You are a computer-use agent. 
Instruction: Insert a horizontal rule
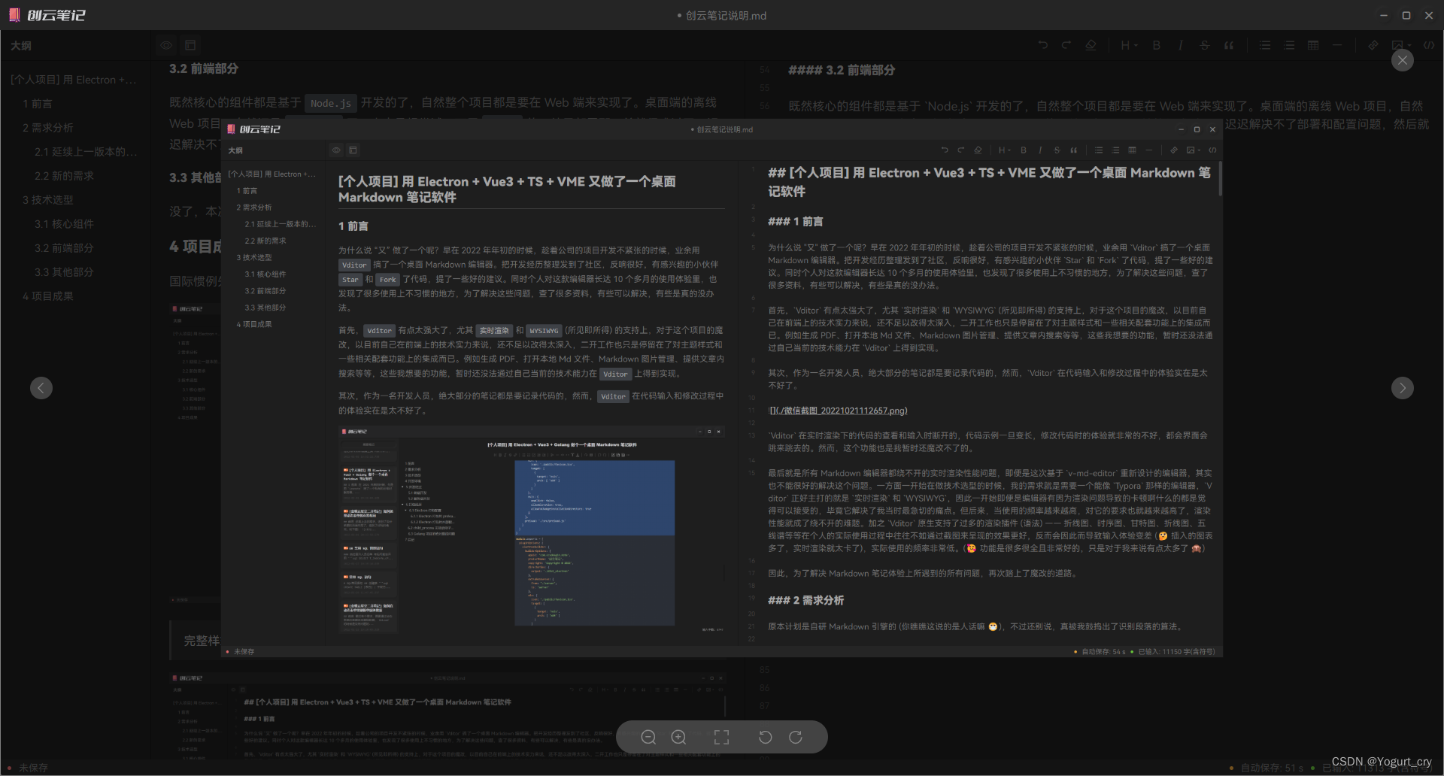[1337, 45]
